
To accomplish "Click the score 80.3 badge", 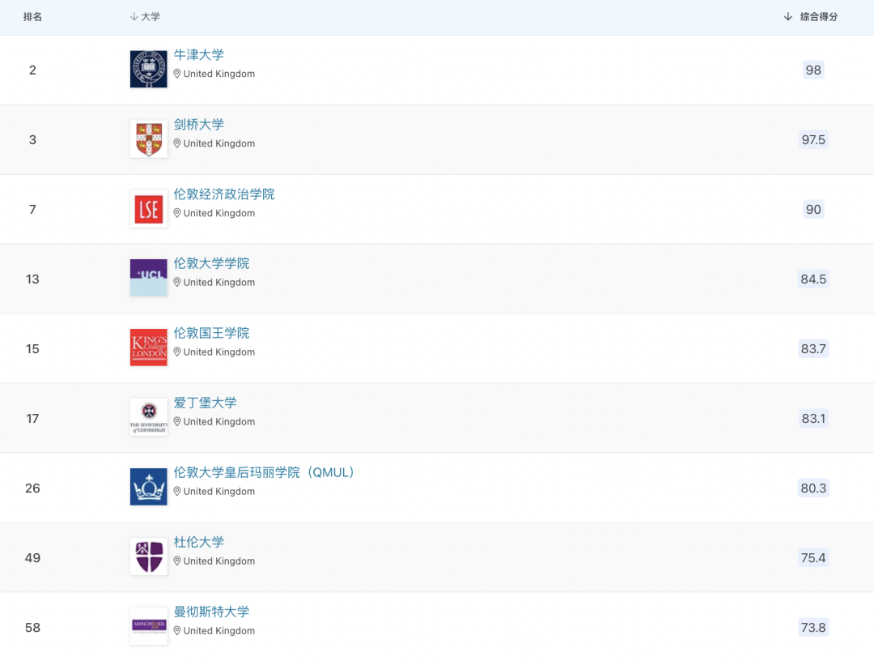I will pyautogui.click(x=813, y=488).
